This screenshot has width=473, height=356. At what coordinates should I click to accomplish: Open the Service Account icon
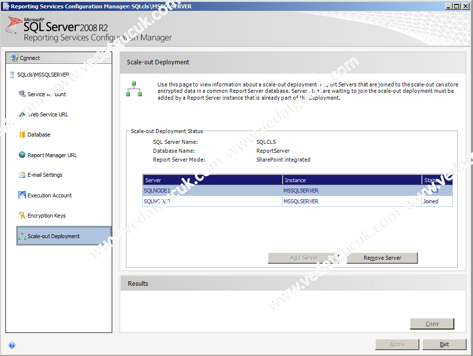coord(22,94)
